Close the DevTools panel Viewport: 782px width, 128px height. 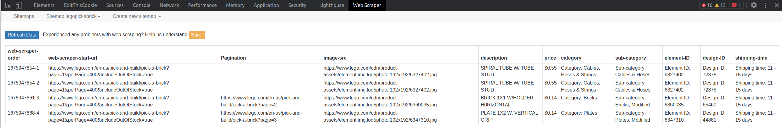(777, 5)
